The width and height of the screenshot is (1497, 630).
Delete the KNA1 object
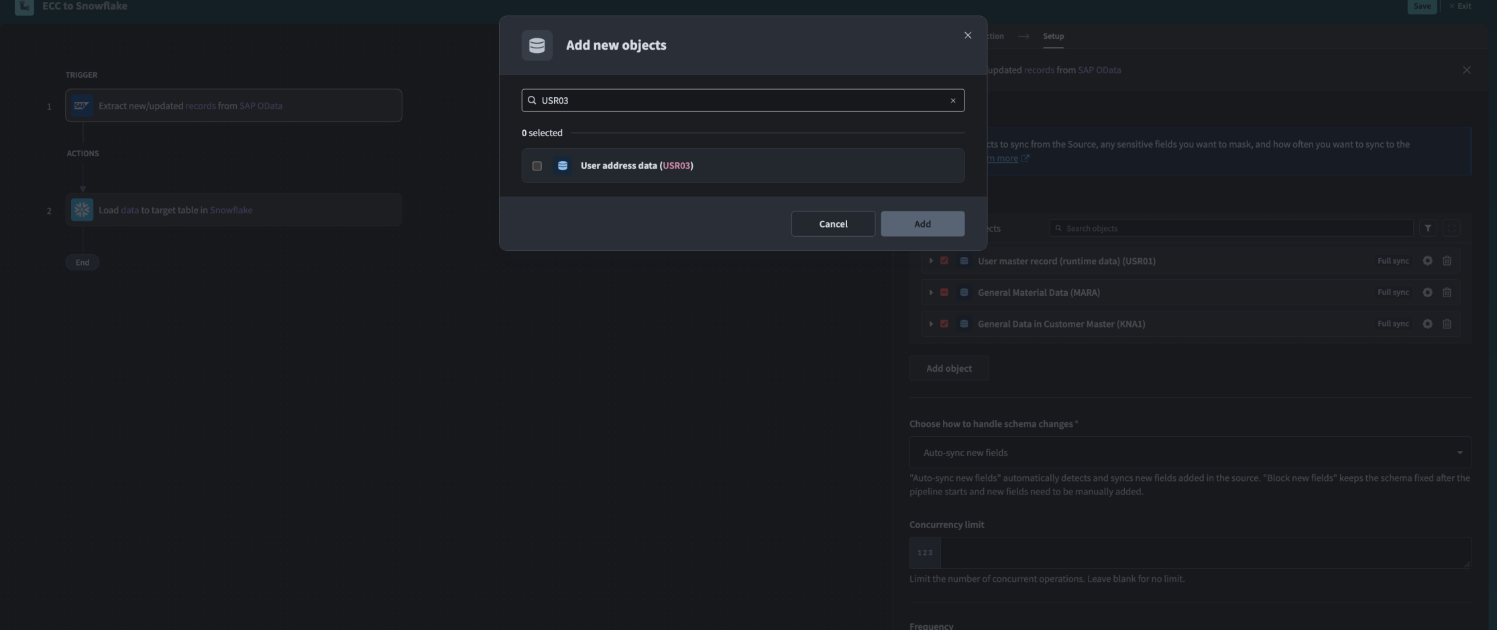click(x=1447, y=324)
